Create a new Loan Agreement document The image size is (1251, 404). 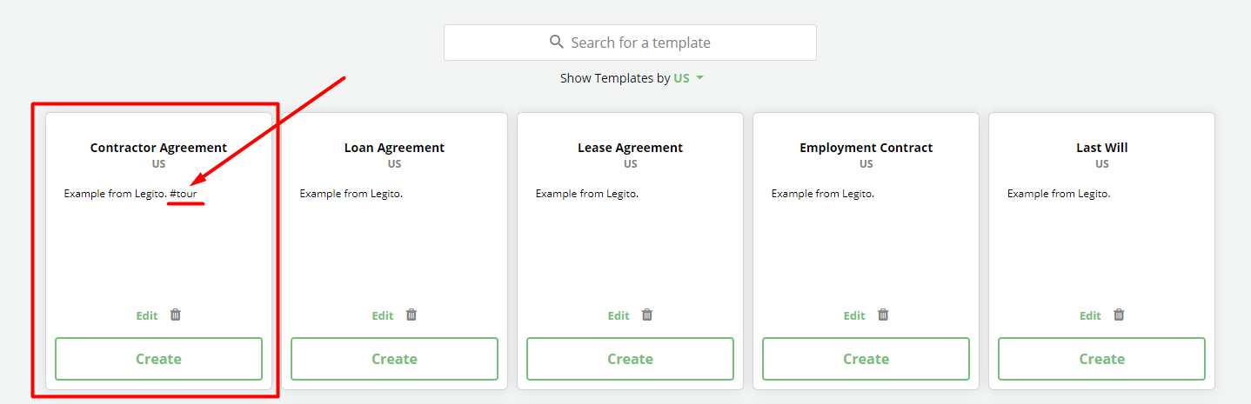394,359
